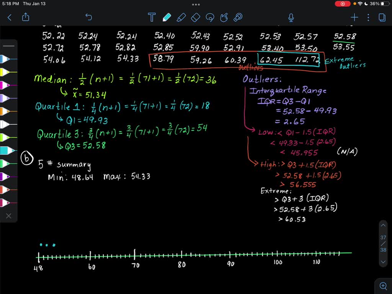This screenshot has height=294, width=392.
Task: Toggle the zoom magnifier window
Action: 383,285
